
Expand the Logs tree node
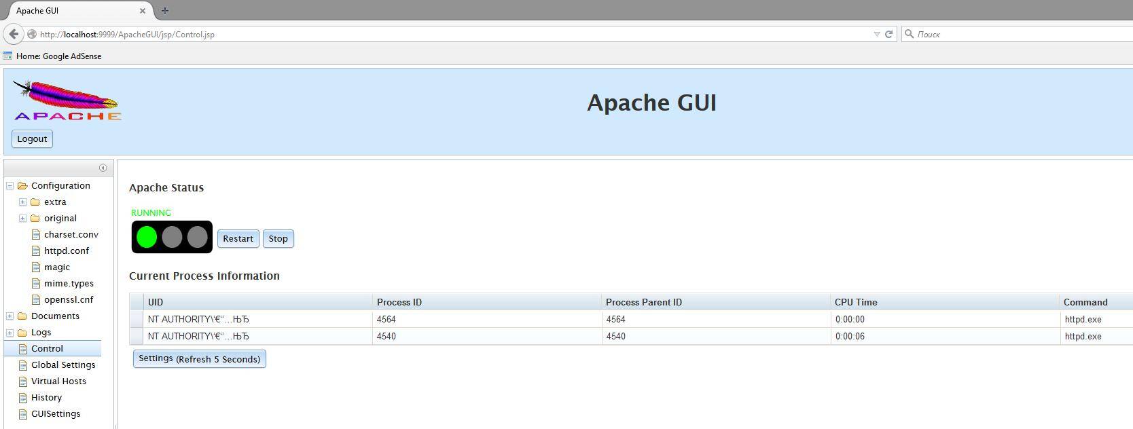10,332
